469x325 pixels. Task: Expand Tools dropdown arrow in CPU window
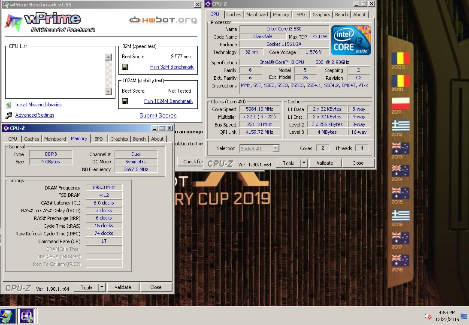tap(304, 163)
